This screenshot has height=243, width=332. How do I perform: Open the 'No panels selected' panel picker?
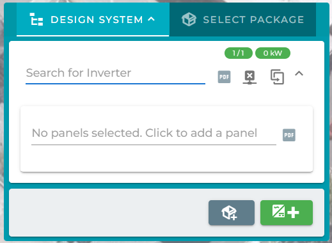(x=154, y=134)
